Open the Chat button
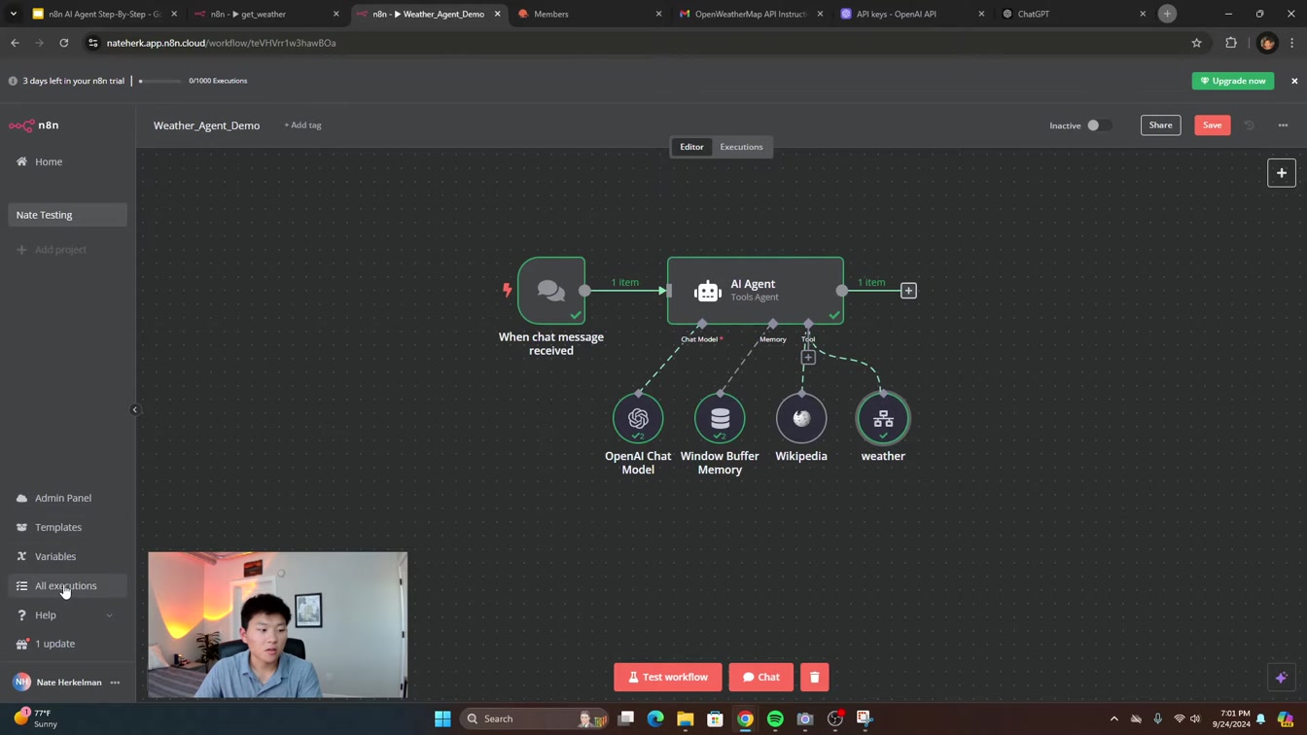This screenshot has width=1307, height=735. coord(761,677)
